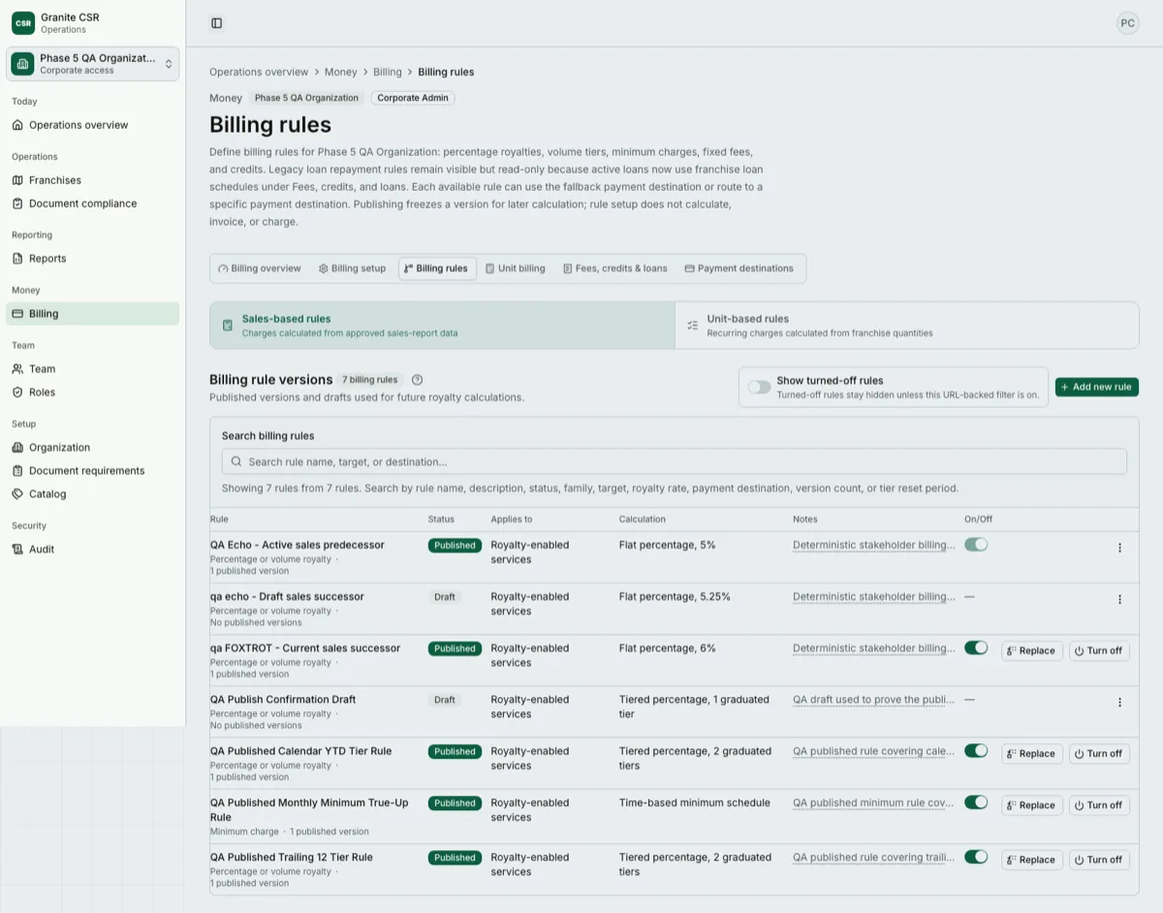
Task: Replace QA Published Trailing 12 Tier Rule
Action: coord(1032,859)
